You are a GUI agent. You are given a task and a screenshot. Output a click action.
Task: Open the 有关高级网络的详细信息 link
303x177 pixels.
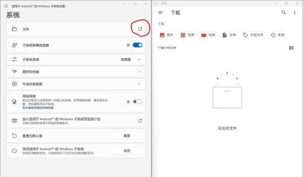pyautogui.click(x=38, y=108)
